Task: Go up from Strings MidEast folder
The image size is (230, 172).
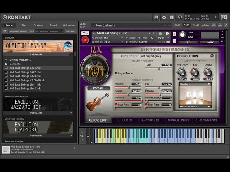Action: (x=6, y=60)
